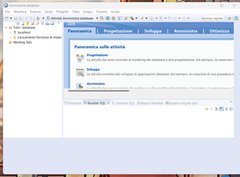Switch to the Report Modello tab
This screenshot has height=177, width=240.
pos(150,103)
